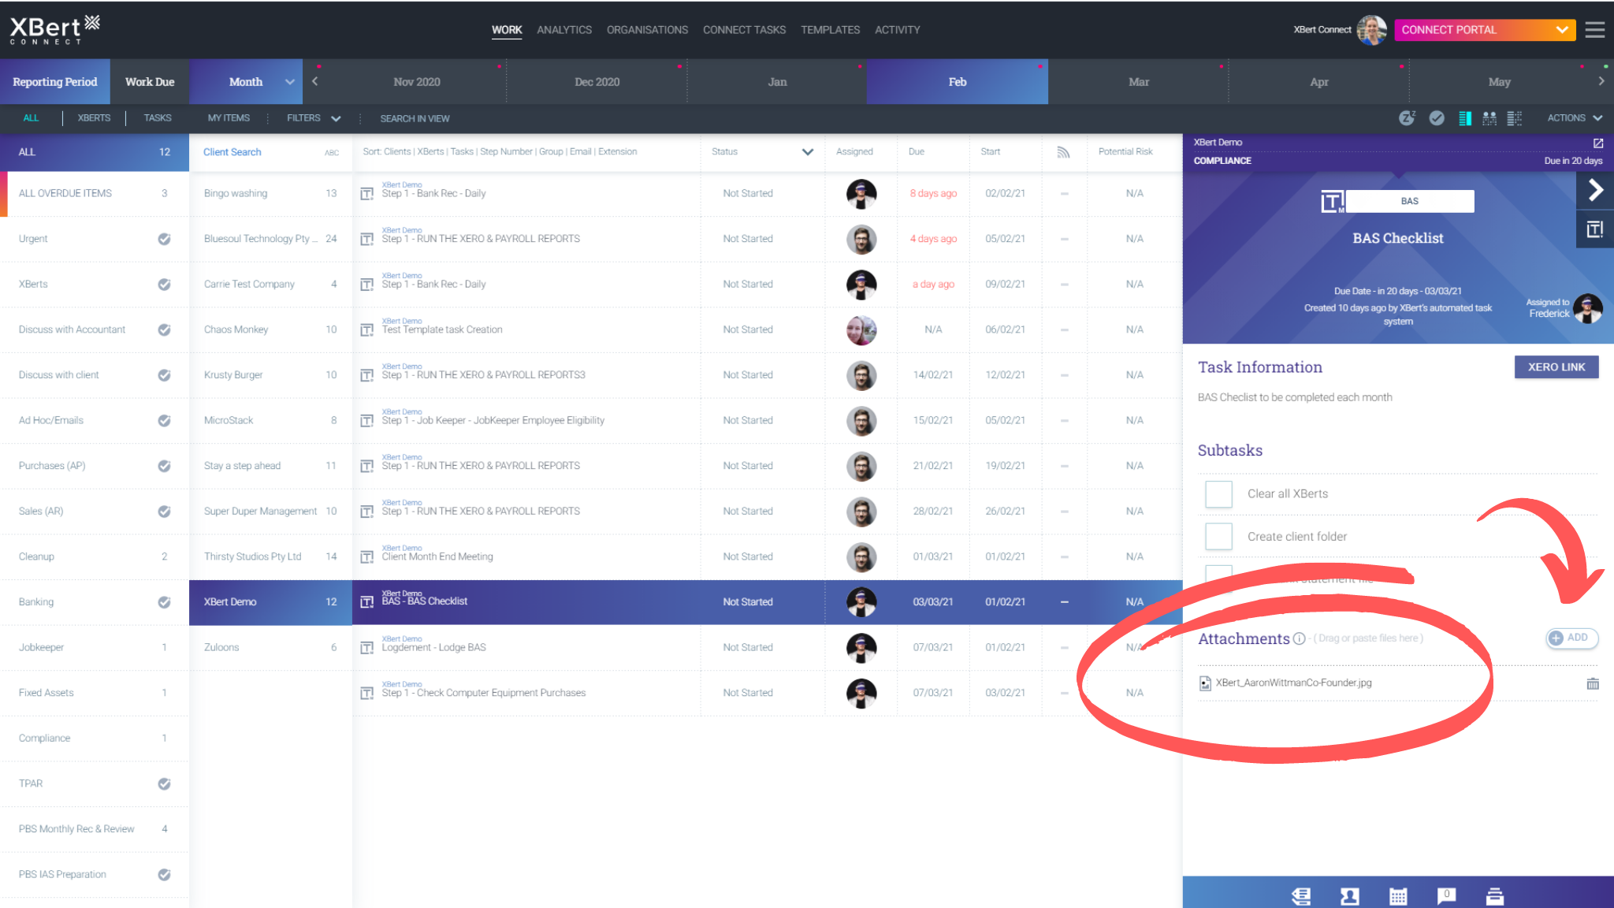
Task: Open the CONNECT PORTAL dropdown
Action: 1485,30
